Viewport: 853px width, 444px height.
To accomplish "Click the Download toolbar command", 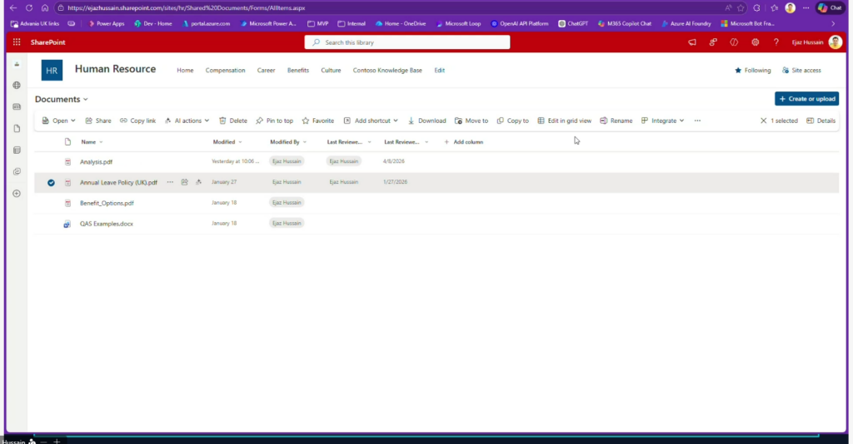I will [x=426, y=121].
